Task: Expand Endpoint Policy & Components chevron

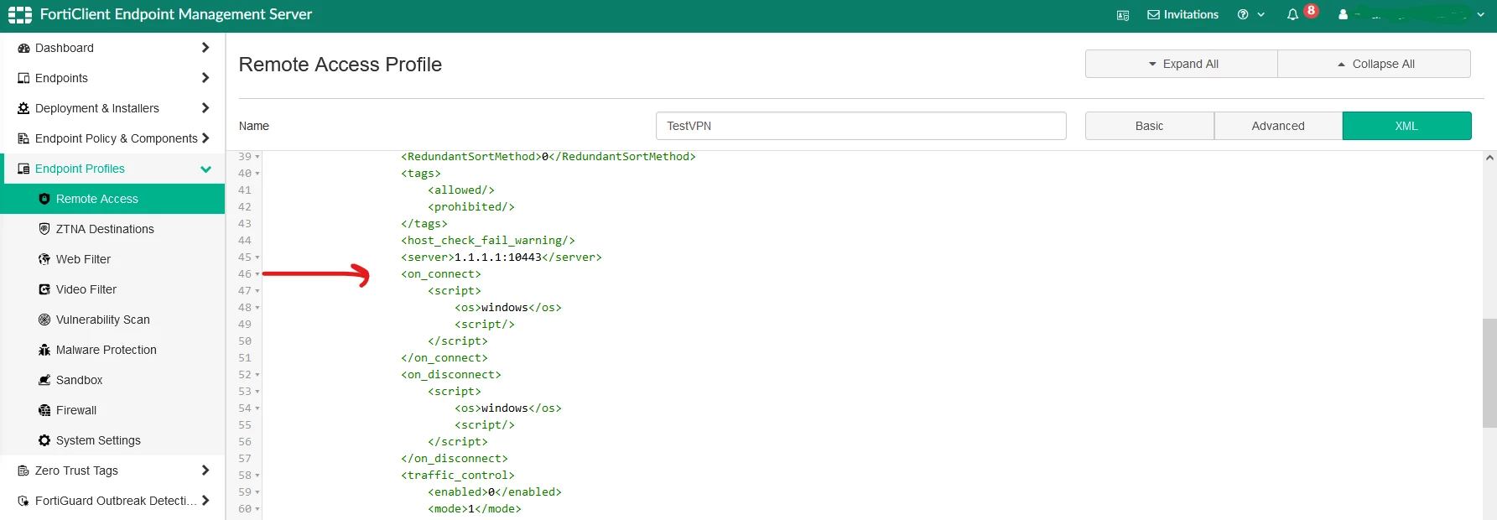Action: click(205, 138)
